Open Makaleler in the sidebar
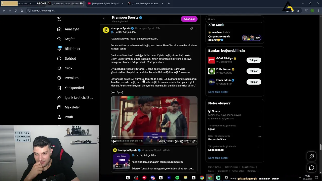 68,107
